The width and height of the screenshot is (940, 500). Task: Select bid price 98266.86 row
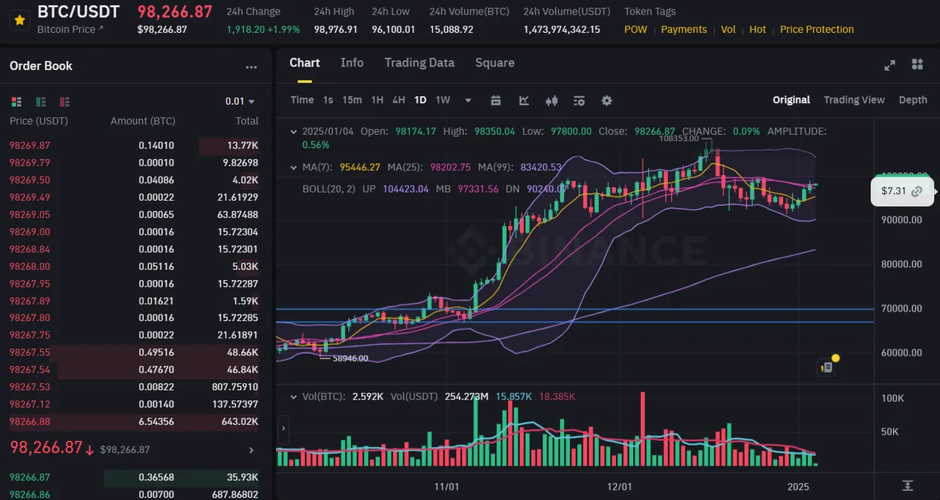pyautogui.click(x=134, y=494)
